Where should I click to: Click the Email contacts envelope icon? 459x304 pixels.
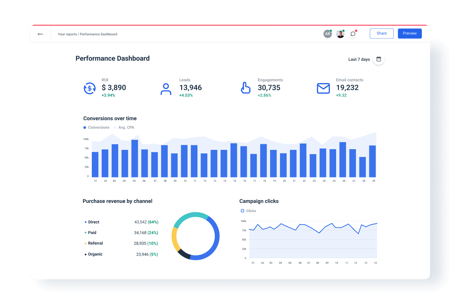click(323, 88)
